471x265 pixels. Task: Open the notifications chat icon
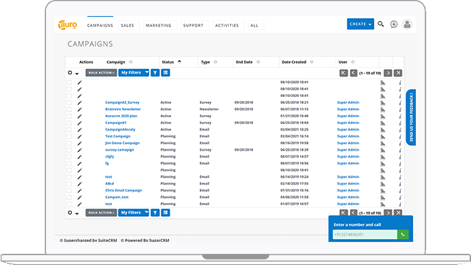pos(394,24)
